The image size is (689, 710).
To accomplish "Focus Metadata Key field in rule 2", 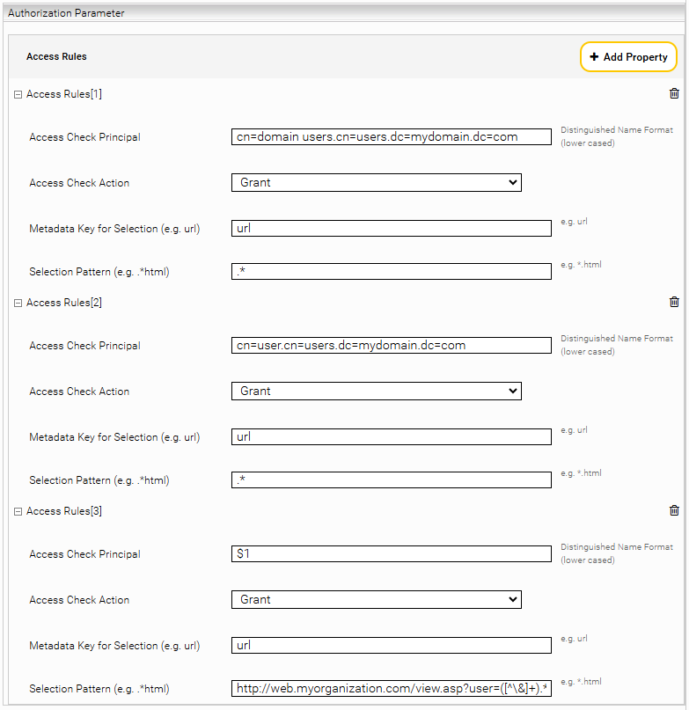I will click(x=392, y=437).
